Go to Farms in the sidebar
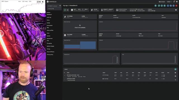 click(x=48, y=20)
